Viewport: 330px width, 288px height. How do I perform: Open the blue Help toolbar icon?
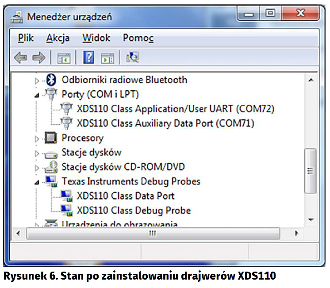[89, 58]
